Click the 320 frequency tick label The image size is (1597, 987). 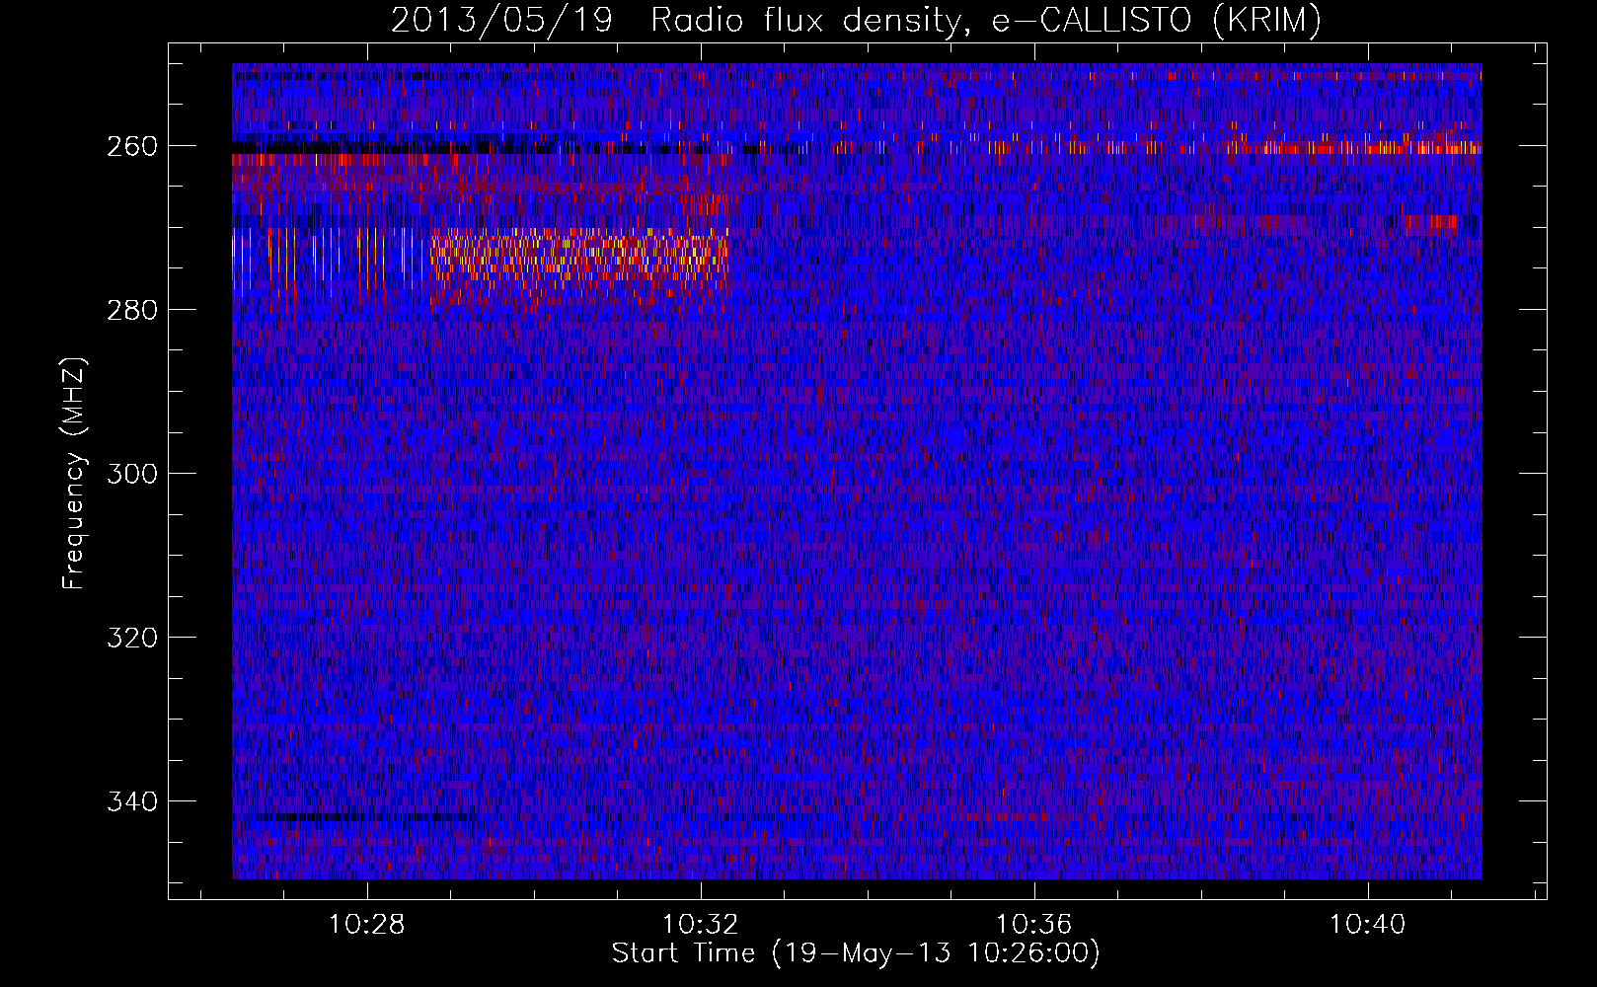[x=132, y=638]
